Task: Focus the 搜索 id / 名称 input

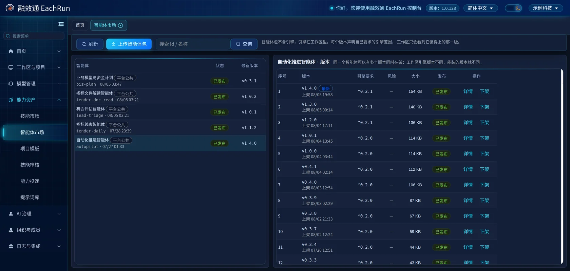Action: click(x=193, y=44)
